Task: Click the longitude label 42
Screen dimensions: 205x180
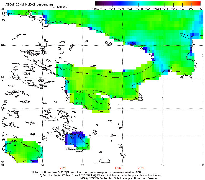Action: (x=163, y=165)
